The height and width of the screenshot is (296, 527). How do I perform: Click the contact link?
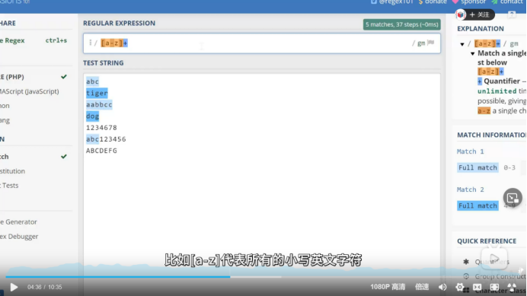click(x=507, y=2)
